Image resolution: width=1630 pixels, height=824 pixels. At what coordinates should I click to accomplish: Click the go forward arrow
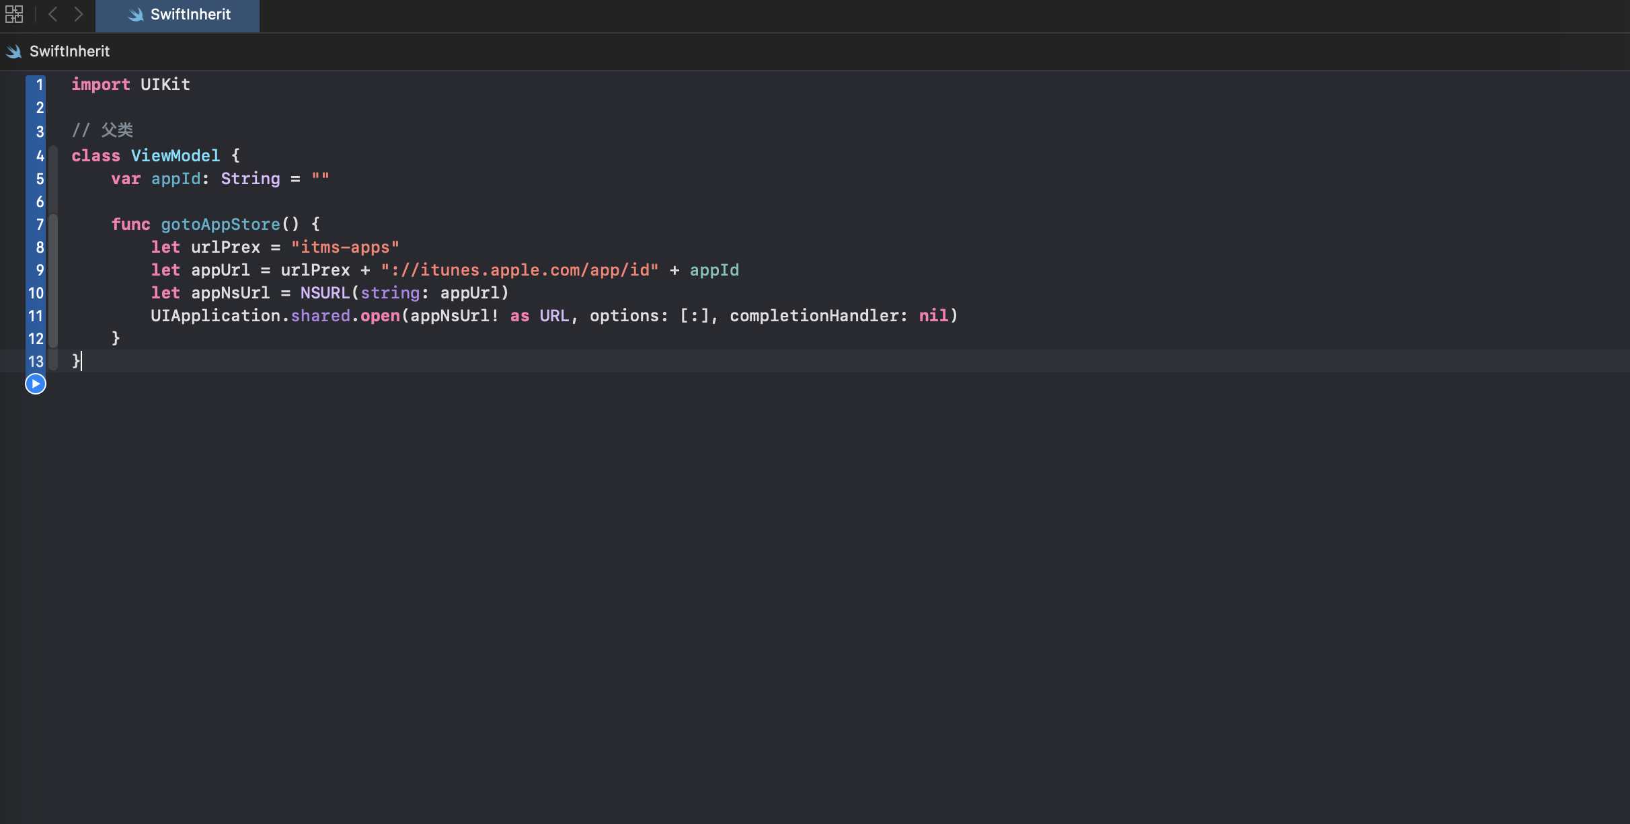[79, 14]
